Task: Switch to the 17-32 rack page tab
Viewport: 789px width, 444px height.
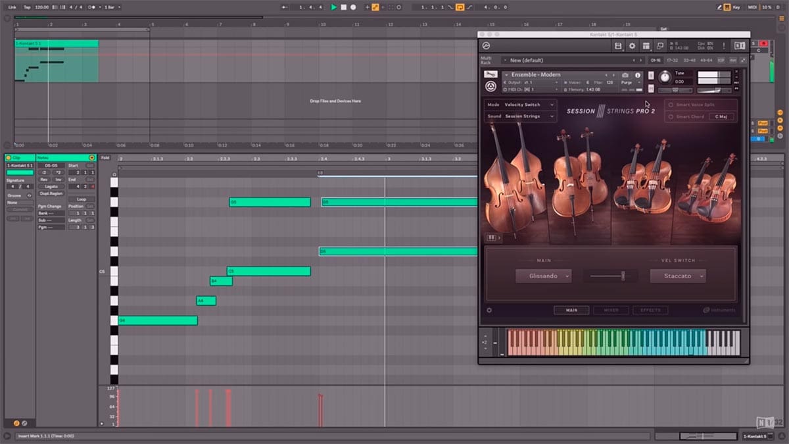Action: pos(672,60)
